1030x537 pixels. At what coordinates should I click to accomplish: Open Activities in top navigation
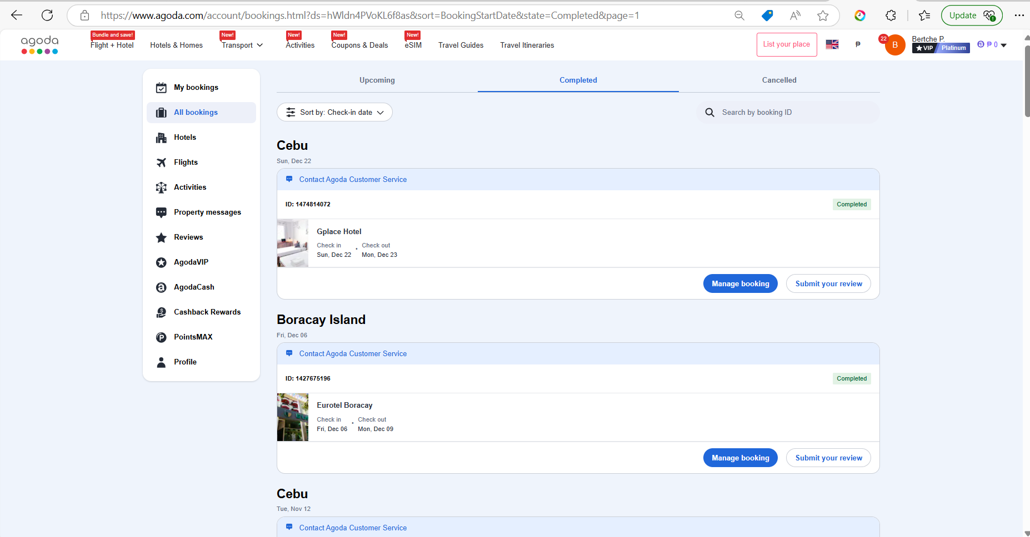pos(300,45)
